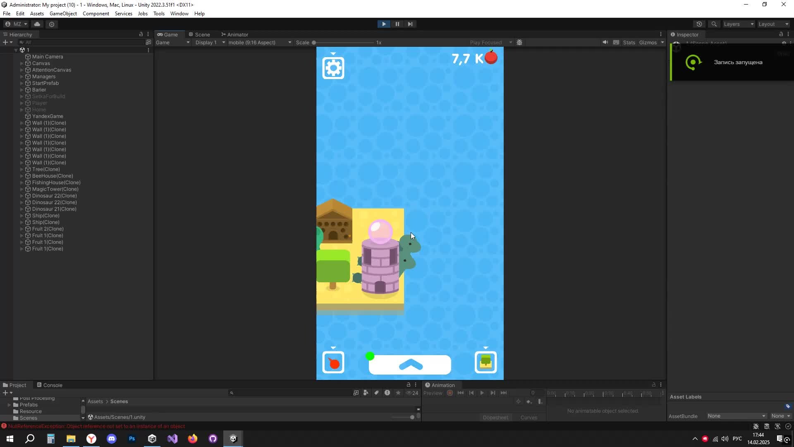Open the building chest button in game
This screenshot has height=447, width=794.
(485, 363)
